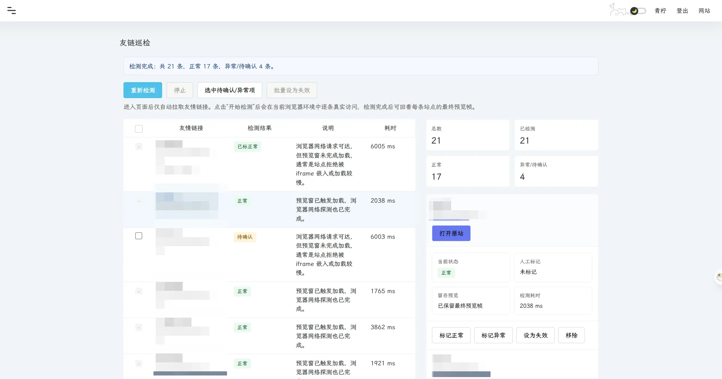722x379 pixels.
Task: Click 设为失效 in the detail panel
Action: click(x=536, y=335)
